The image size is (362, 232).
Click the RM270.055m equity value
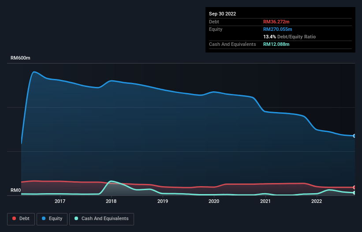(277, 29)
